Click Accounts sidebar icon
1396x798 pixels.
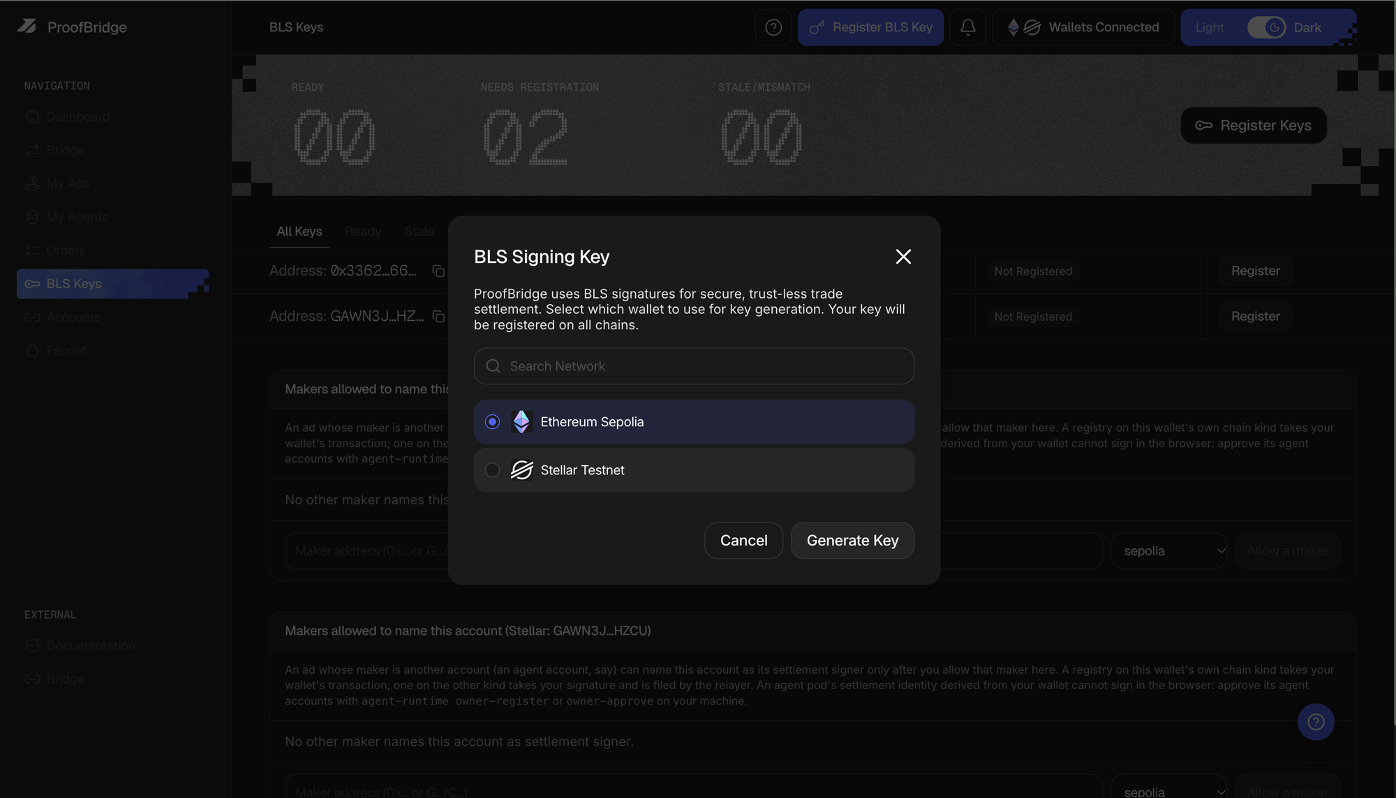point(32,317)
